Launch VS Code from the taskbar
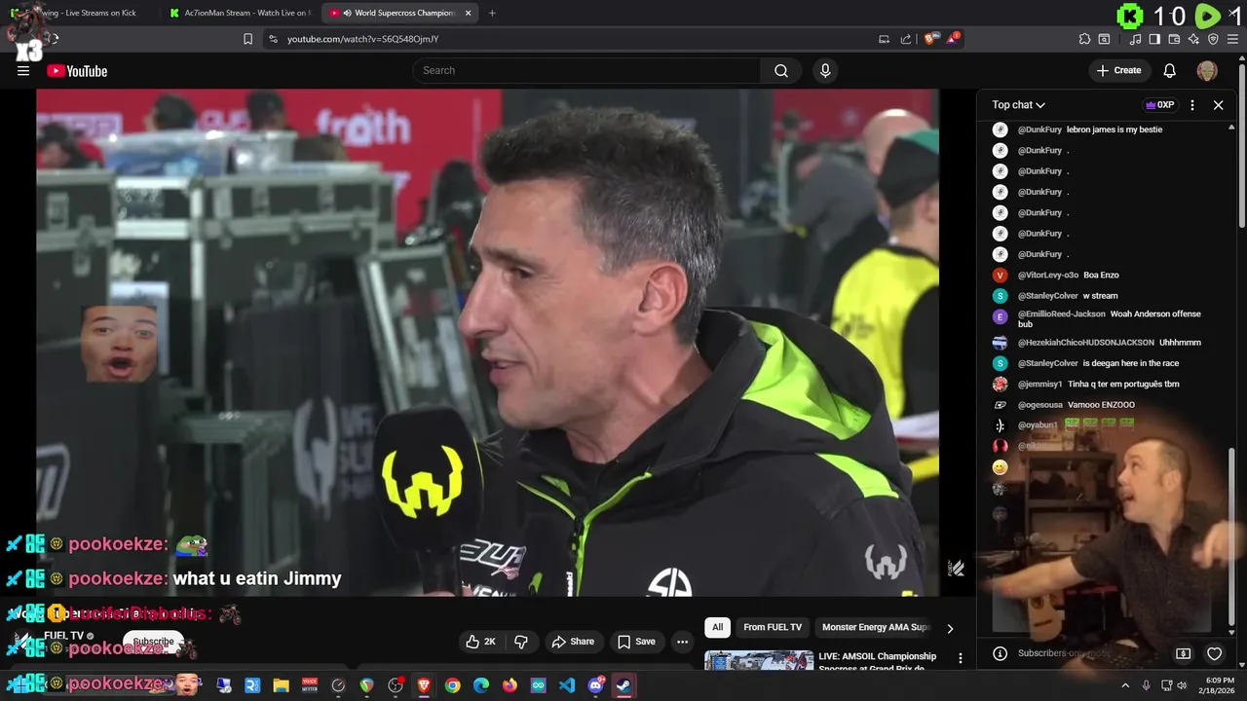The width and height of the screenshot is (1247, 701). coord(567,685)
